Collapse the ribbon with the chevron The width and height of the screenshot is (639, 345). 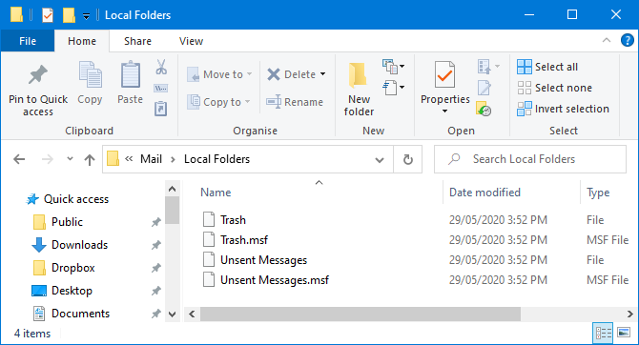click(607, 40)
